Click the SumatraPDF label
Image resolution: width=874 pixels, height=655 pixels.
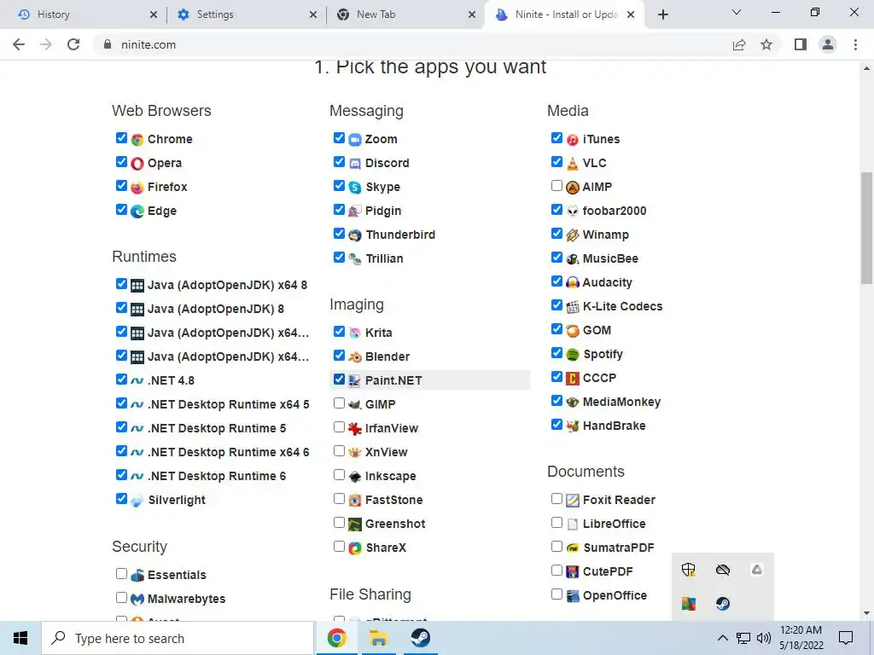click(619, 548)
